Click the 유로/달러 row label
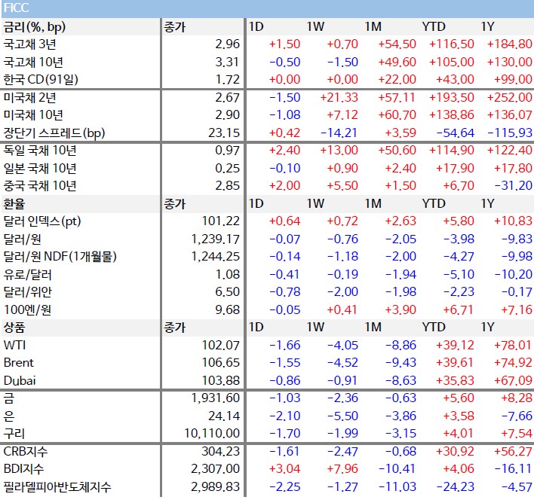Viewport: 534px width, 503px height. coord(28,274)
